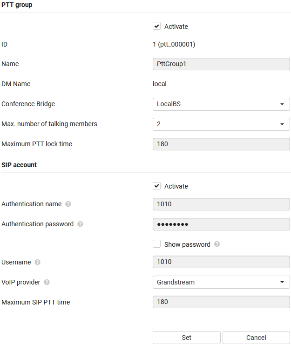This screenshot has width=291, height=345.
Task: Click help icon next to VoIP provider
Action: tap(47, 282)
